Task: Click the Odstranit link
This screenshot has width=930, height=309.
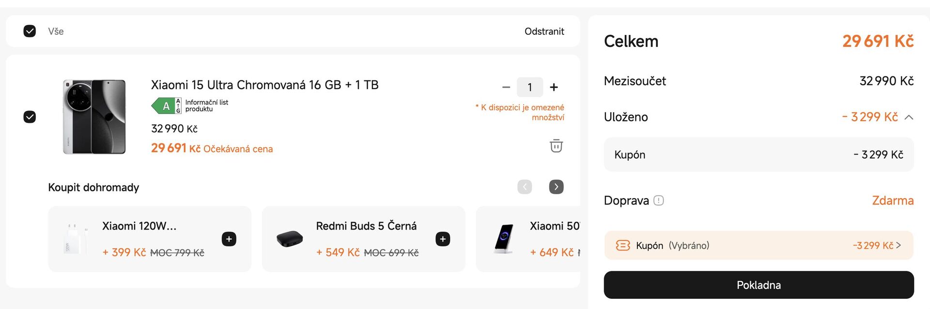Action: click(x=544, y=31)
